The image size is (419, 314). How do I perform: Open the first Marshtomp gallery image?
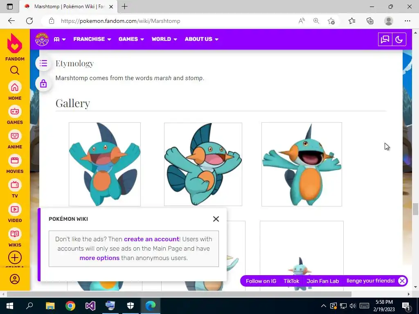click(105, 164)
